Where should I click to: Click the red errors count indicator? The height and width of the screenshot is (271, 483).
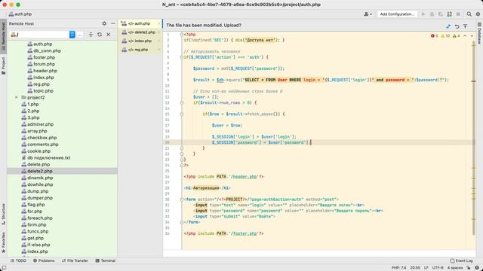coord(435,36)
